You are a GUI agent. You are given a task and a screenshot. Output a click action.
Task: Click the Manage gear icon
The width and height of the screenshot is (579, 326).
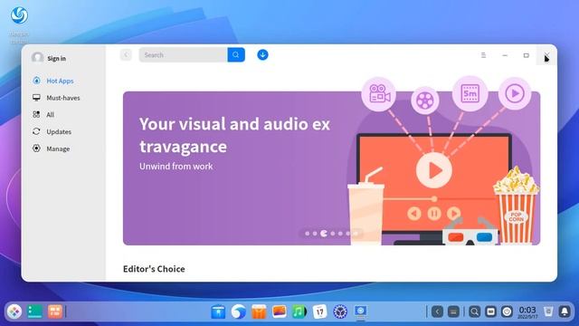click(36, 149)
